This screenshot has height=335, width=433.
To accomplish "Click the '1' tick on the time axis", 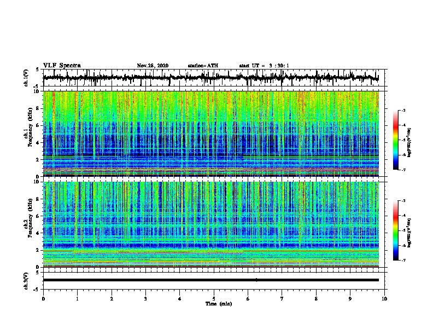I will tap(77, 298).
